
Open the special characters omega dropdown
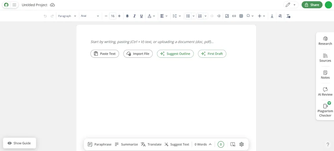click(x=250, y=16)
